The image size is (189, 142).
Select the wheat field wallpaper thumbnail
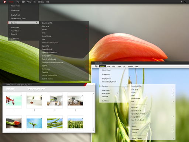click(75, 124)
